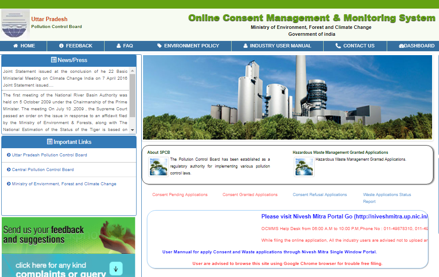Open Ministry of Enviornment, Forest and Climate Change link

point(64,184)
